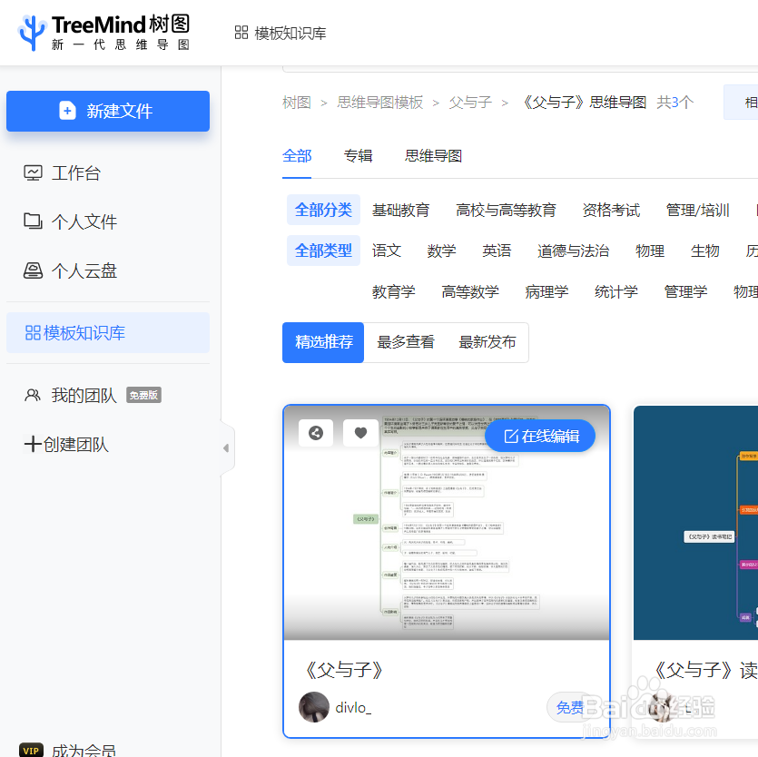
Task: Select 模板知识库 in the sidebar
Action: pyautogui.click(x=86, y=334)
